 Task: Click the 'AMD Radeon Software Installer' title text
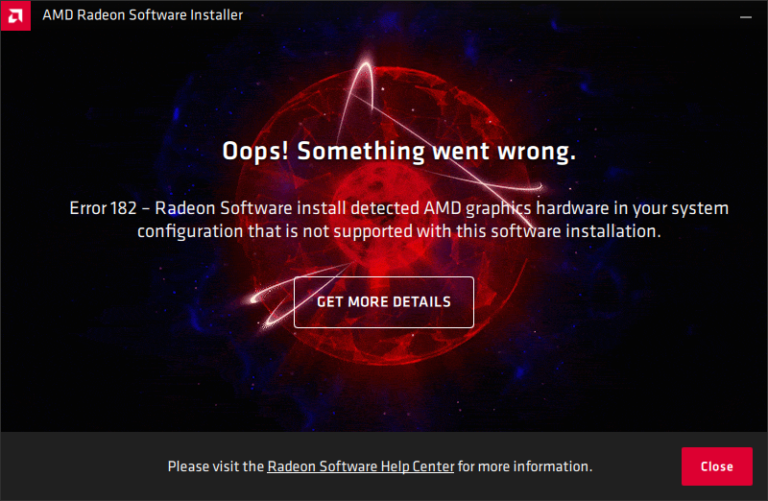point(142,15)
